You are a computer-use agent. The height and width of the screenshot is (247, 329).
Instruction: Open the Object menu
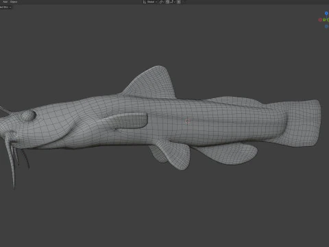(14, 1)
